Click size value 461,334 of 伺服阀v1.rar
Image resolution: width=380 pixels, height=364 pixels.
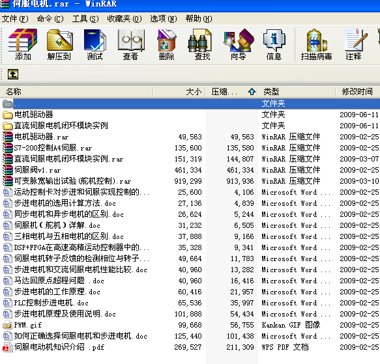(x=188, y=170)
